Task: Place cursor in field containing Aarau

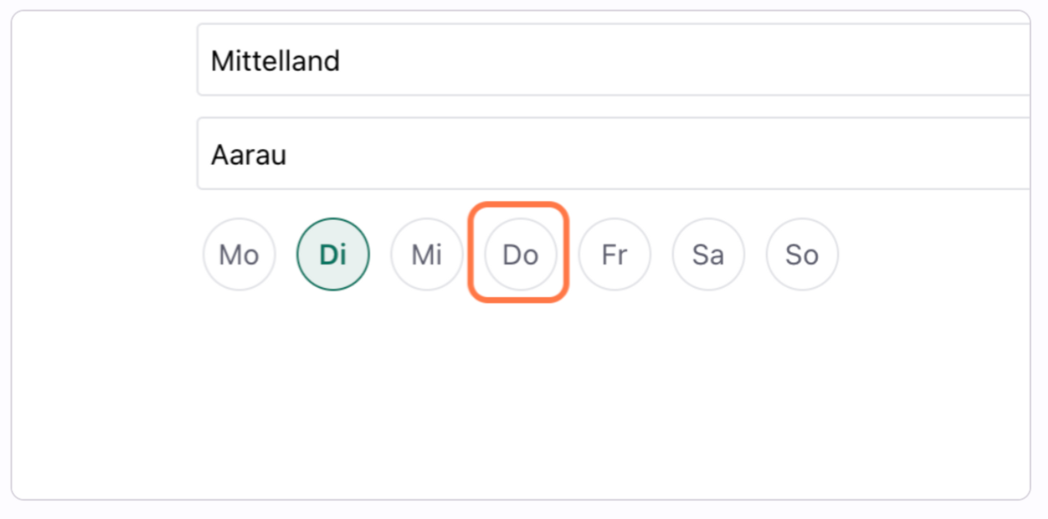Action: point(613,154)
